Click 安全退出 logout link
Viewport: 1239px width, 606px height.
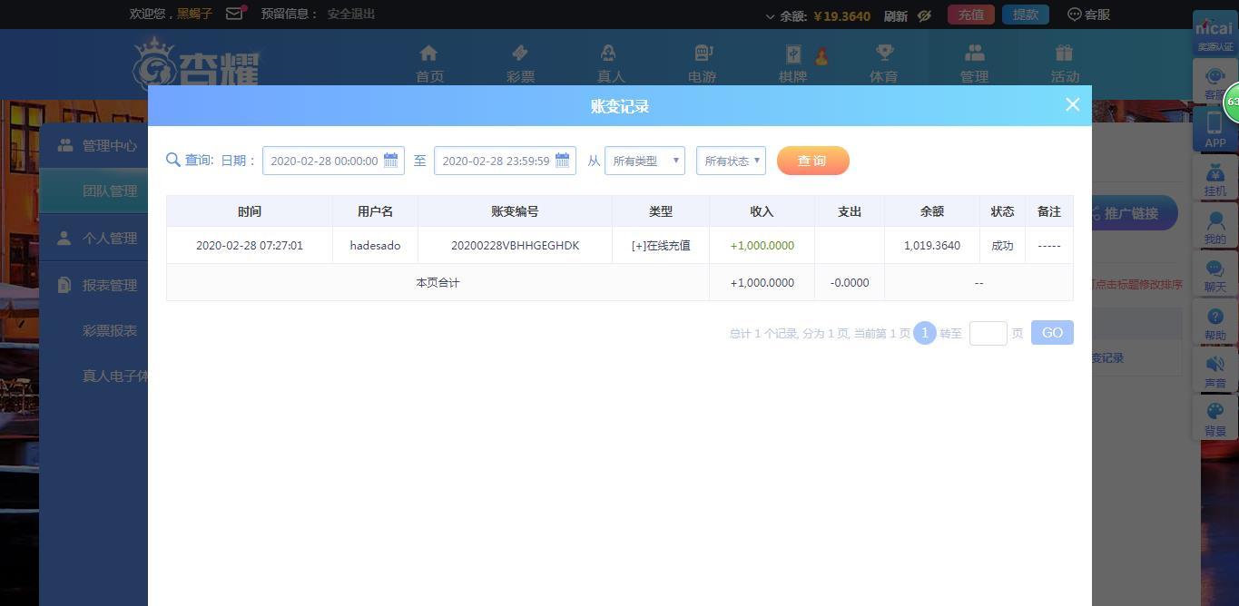pos(350,14)
